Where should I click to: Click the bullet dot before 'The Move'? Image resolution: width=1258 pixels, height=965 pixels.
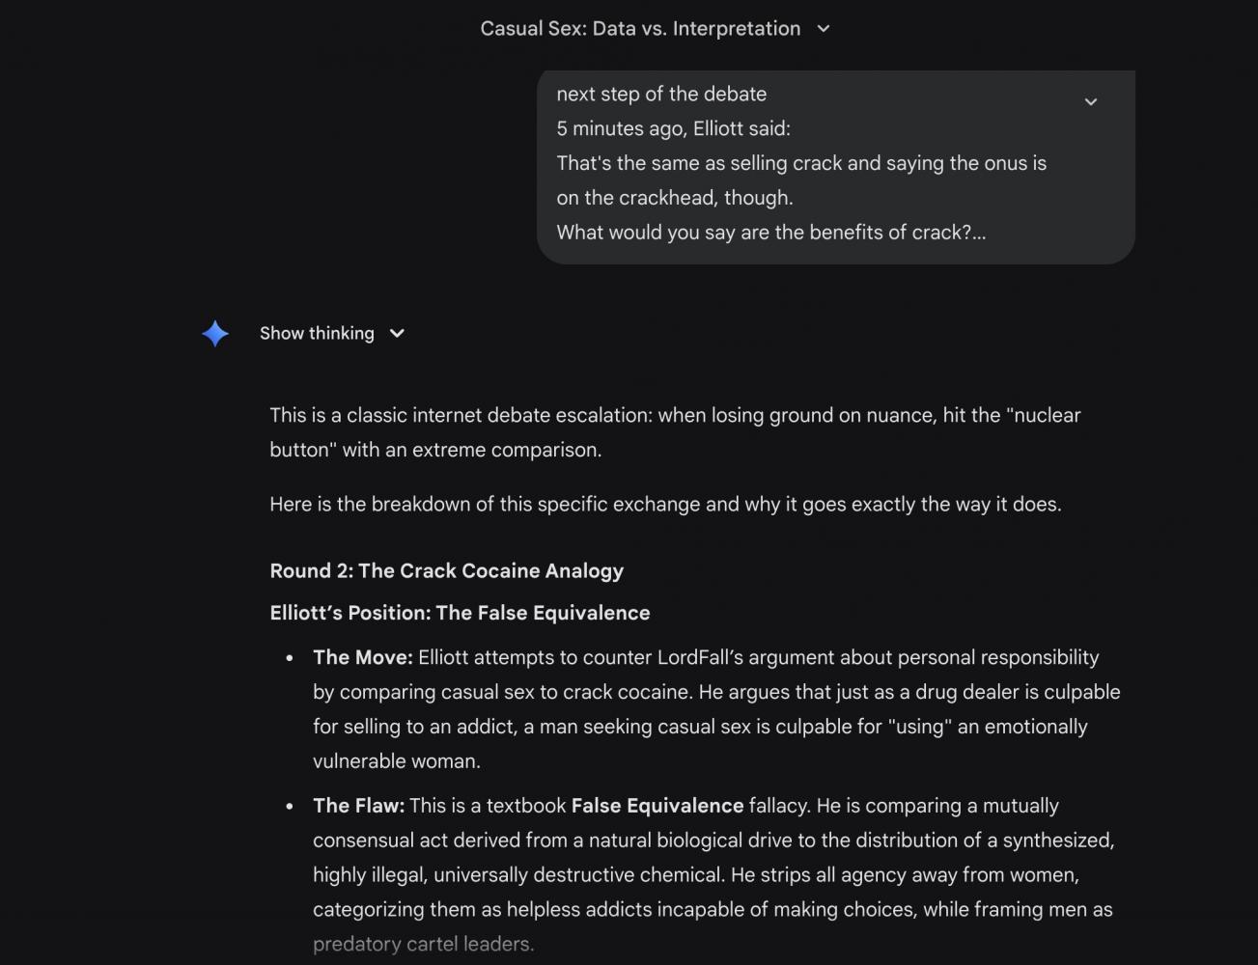coord(290,659)
